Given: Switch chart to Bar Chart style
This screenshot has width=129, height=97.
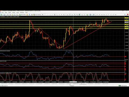Looking at the screenshot, I should coord(67,15).
